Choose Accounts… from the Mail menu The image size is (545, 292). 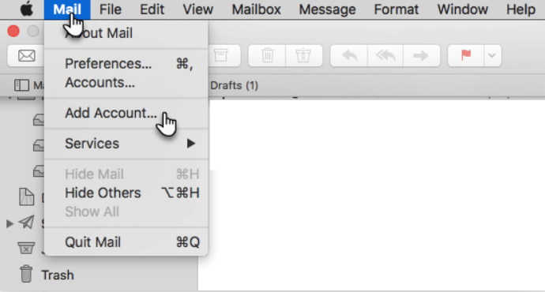tap(126, 83)
